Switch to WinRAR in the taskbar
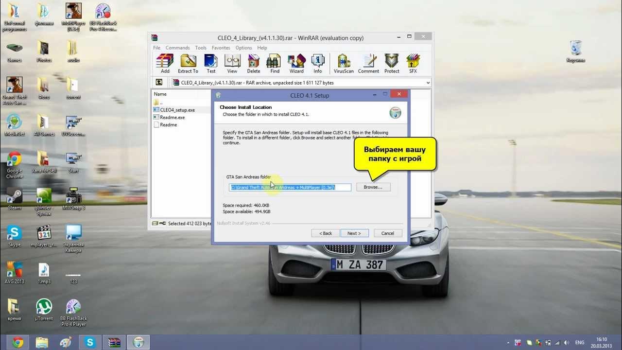The height and width of the screenshot is (350, 622). tap(114, 342)
